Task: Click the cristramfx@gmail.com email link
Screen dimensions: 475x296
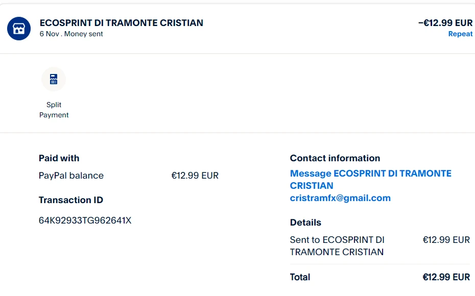Action: (x=340, y=198)
